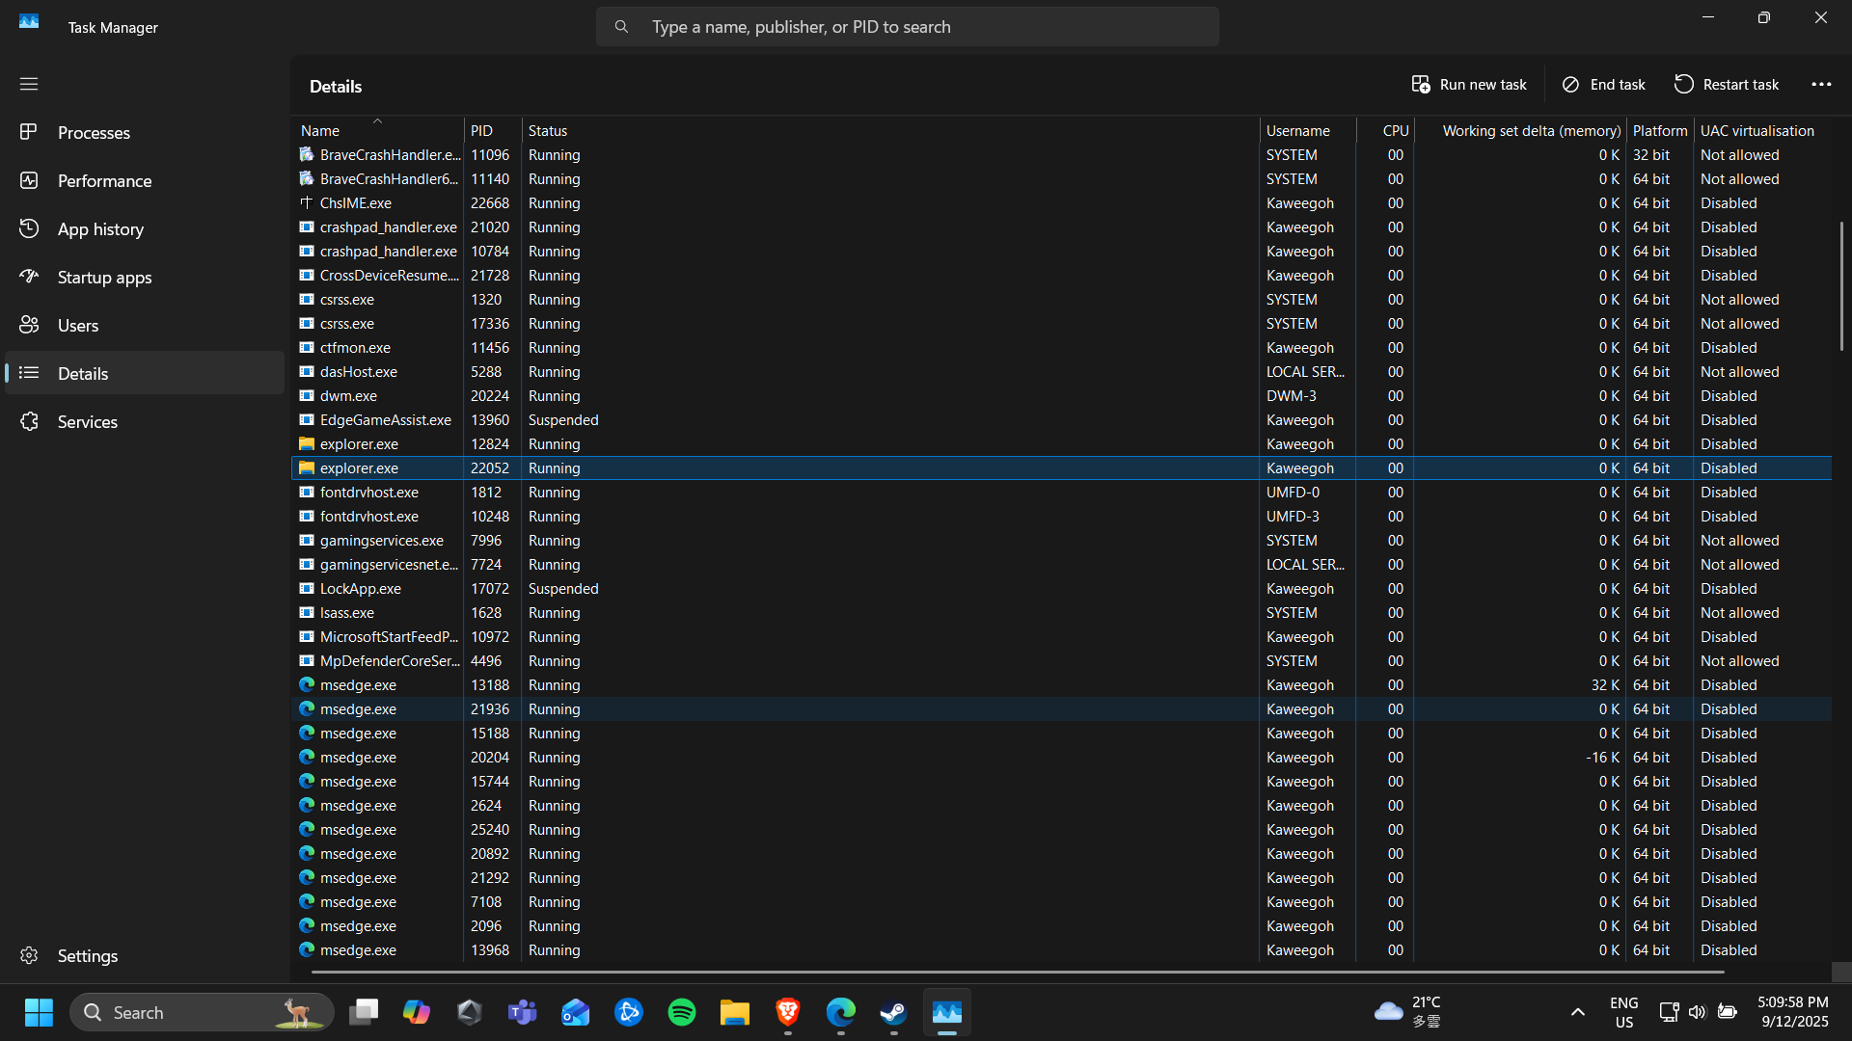This screenshot has height=1041, width=1852.
Task: Sort by the Name column header
Action: (320, 131)
